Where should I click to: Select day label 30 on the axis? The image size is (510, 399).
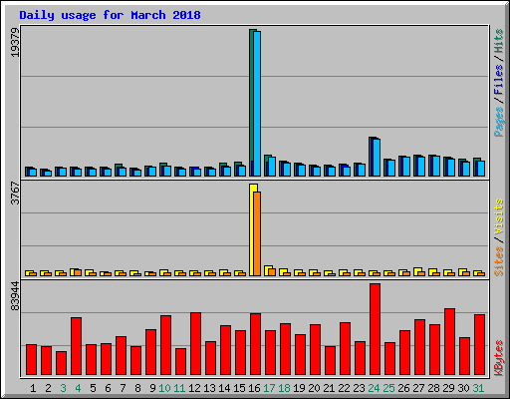[463, 388]
